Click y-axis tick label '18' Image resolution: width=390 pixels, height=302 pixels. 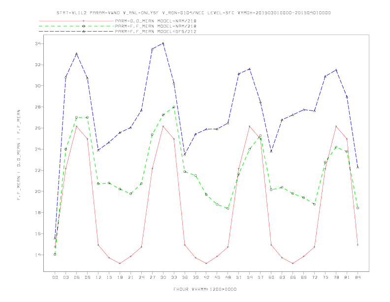(38, 213)
